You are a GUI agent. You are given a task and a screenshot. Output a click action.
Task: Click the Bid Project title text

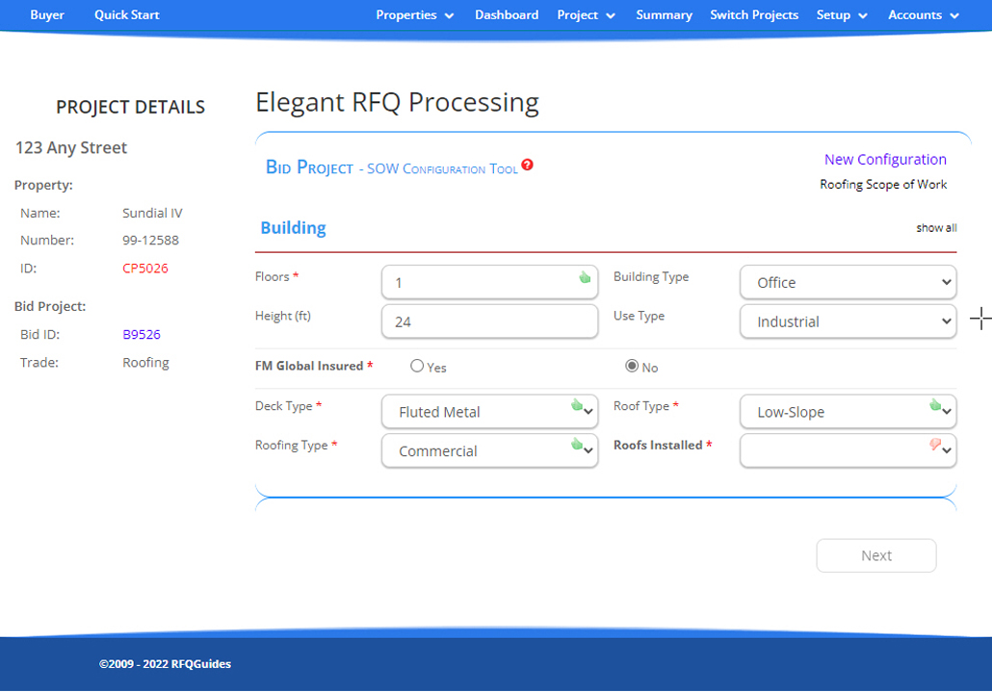coord(309,167)
